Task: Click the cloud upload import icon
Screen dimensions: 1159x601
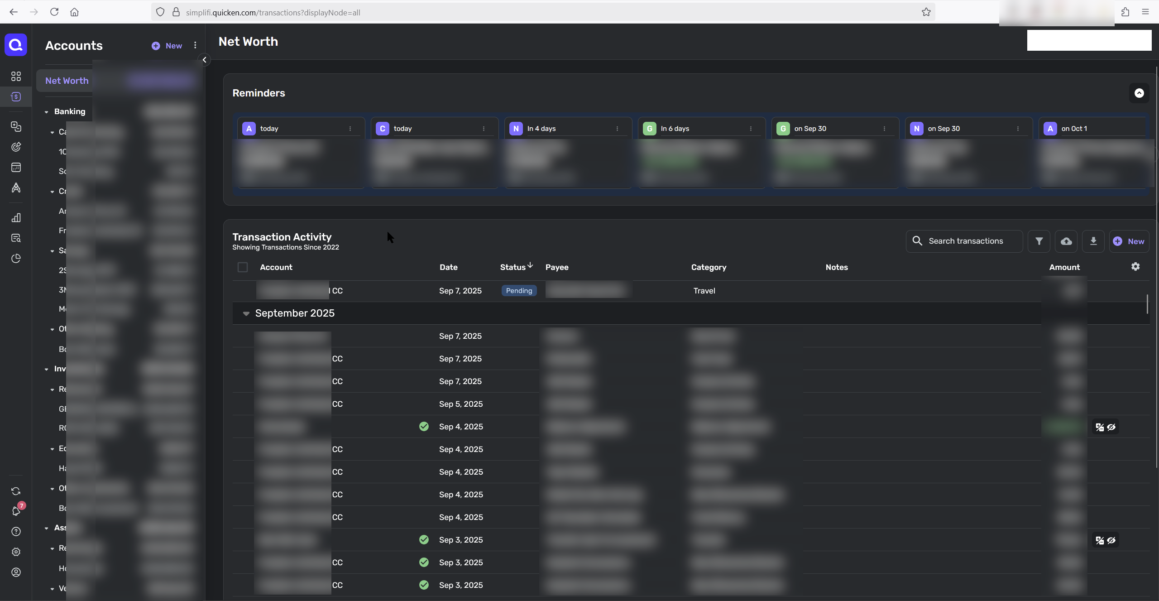Action: (x=1066, y=241)
